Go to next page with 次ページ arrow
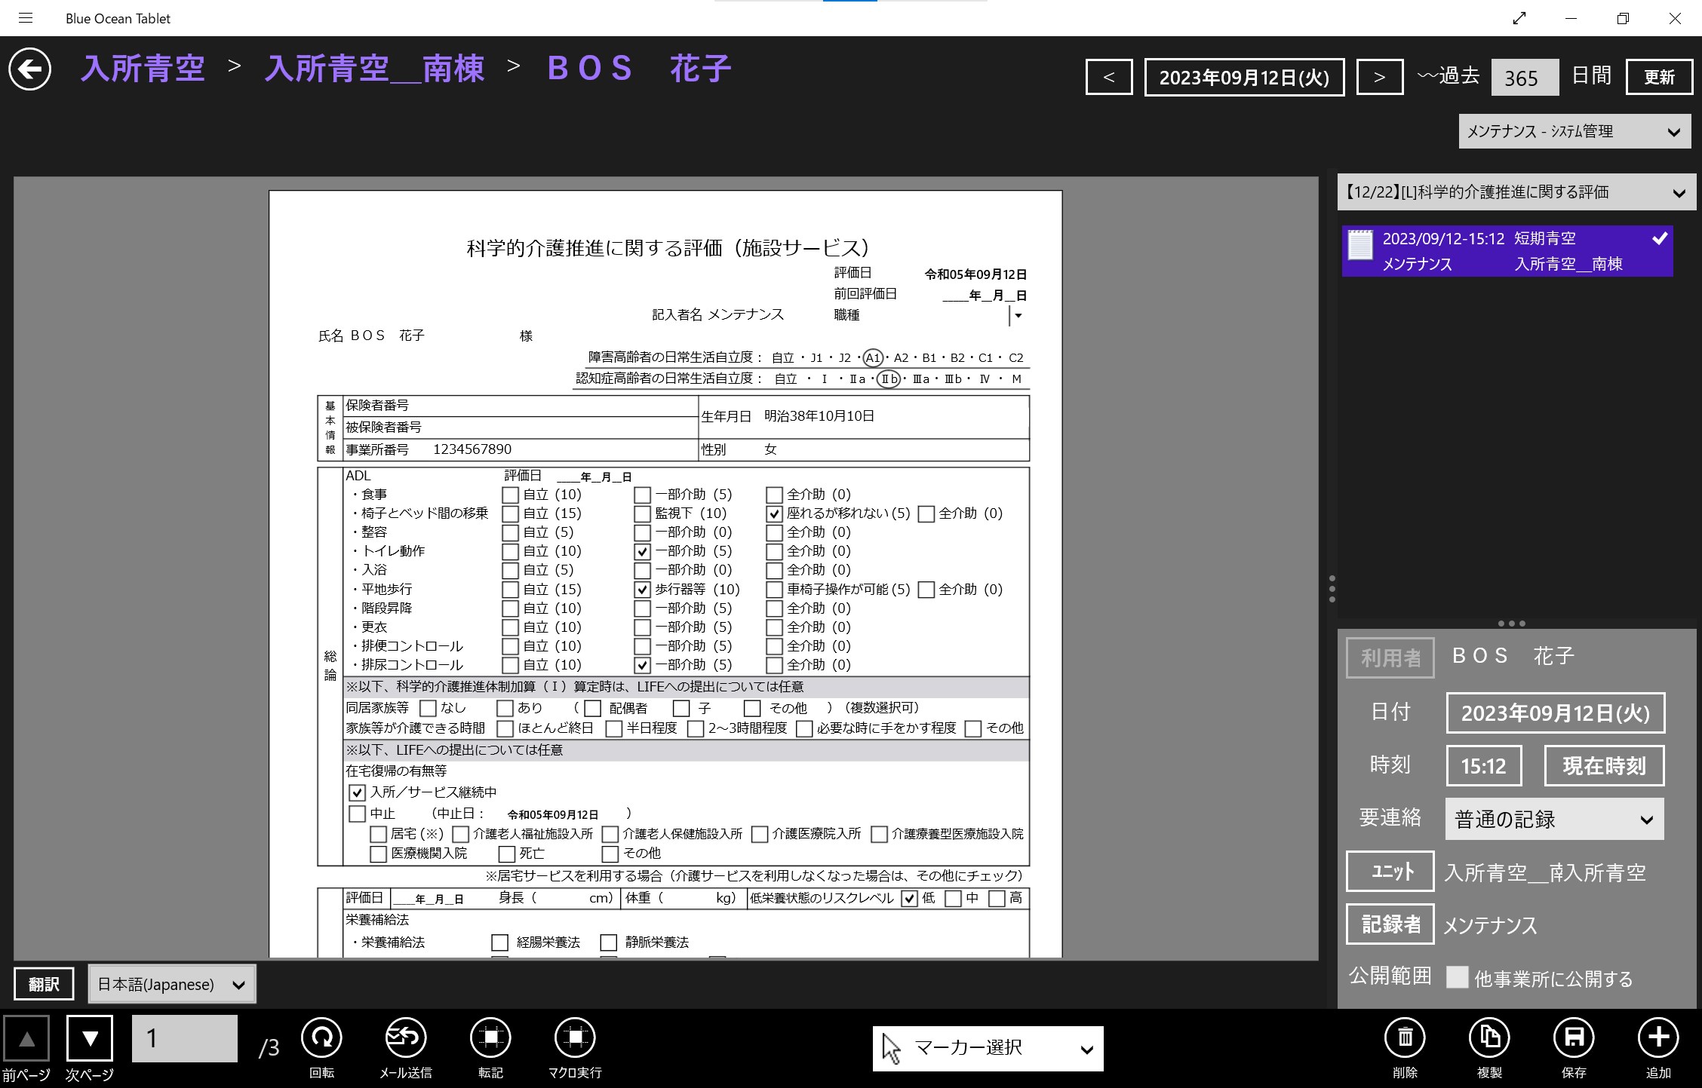Screen dimensions: 1702x1088 90,1038
